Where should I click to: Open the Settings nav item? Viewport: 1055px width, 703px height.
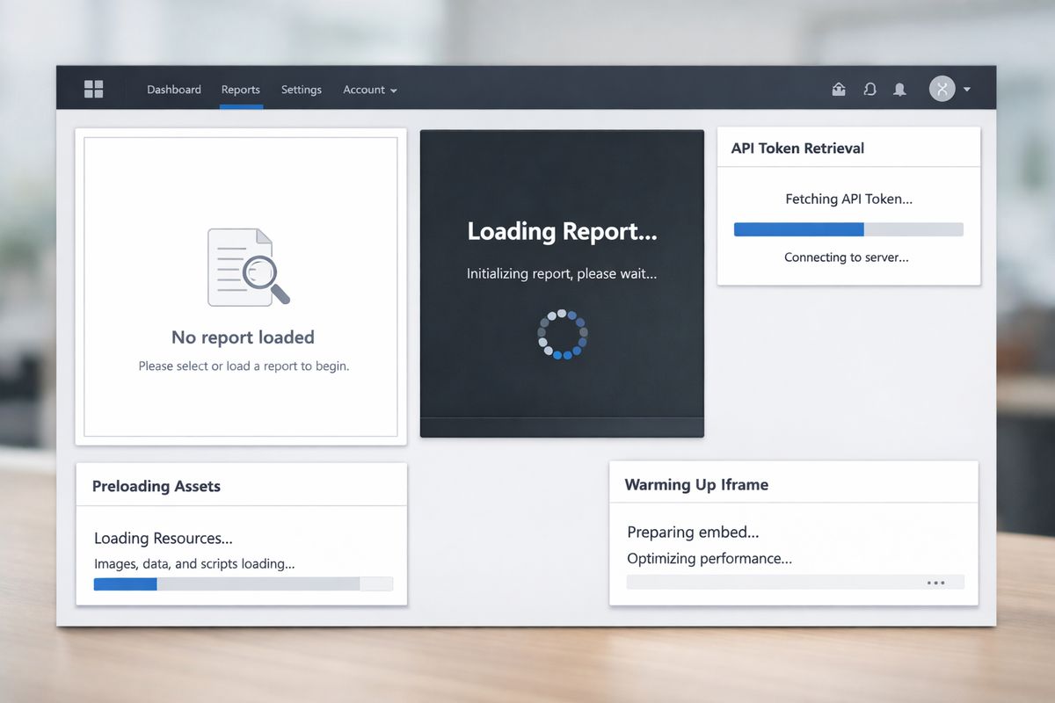(x=302, y=90)
